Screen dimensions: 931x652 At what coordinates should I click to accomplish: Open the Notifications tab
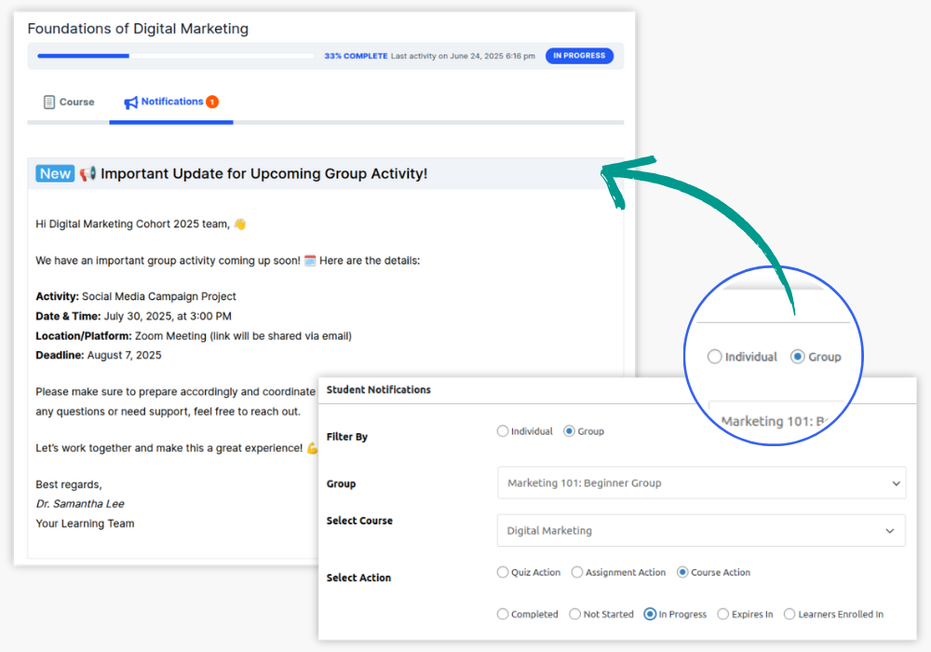[x=171, y=102]
